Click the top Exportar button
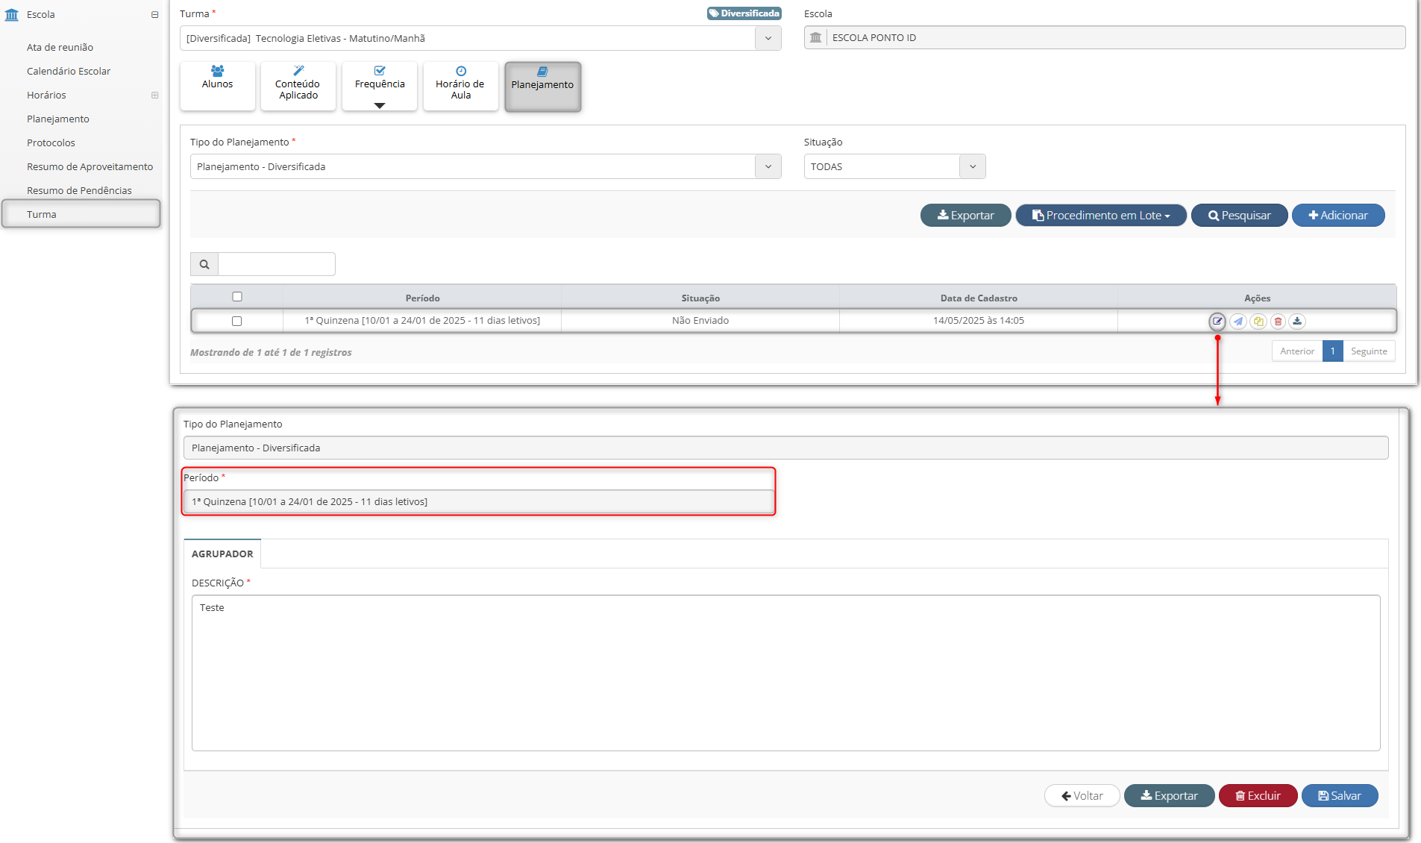Viewport: 1421px width, 843px height. tap(966, 216)
